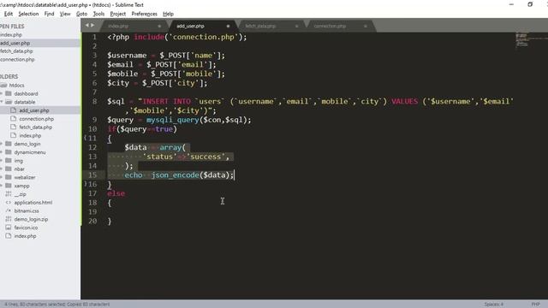Image resolution: width=548 pixels, height=308 pixels.
Task: Open the Edit menu
Action: [x=9, y=14]
